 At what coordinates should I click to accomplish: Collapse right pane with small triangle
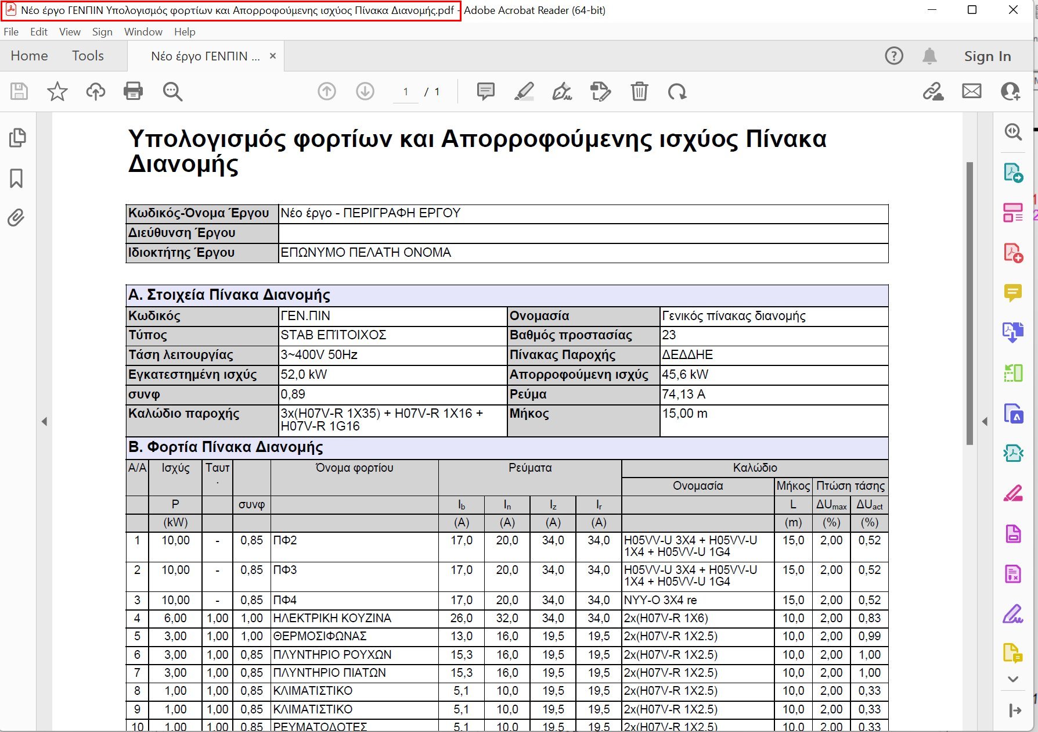point(985,421)
